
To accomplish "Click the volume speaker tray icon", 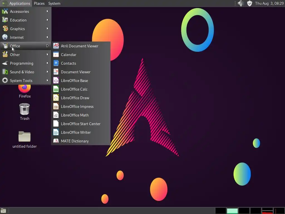I will click(240, 3).
